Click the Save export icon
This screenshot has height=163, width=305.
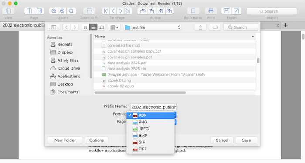227,11
